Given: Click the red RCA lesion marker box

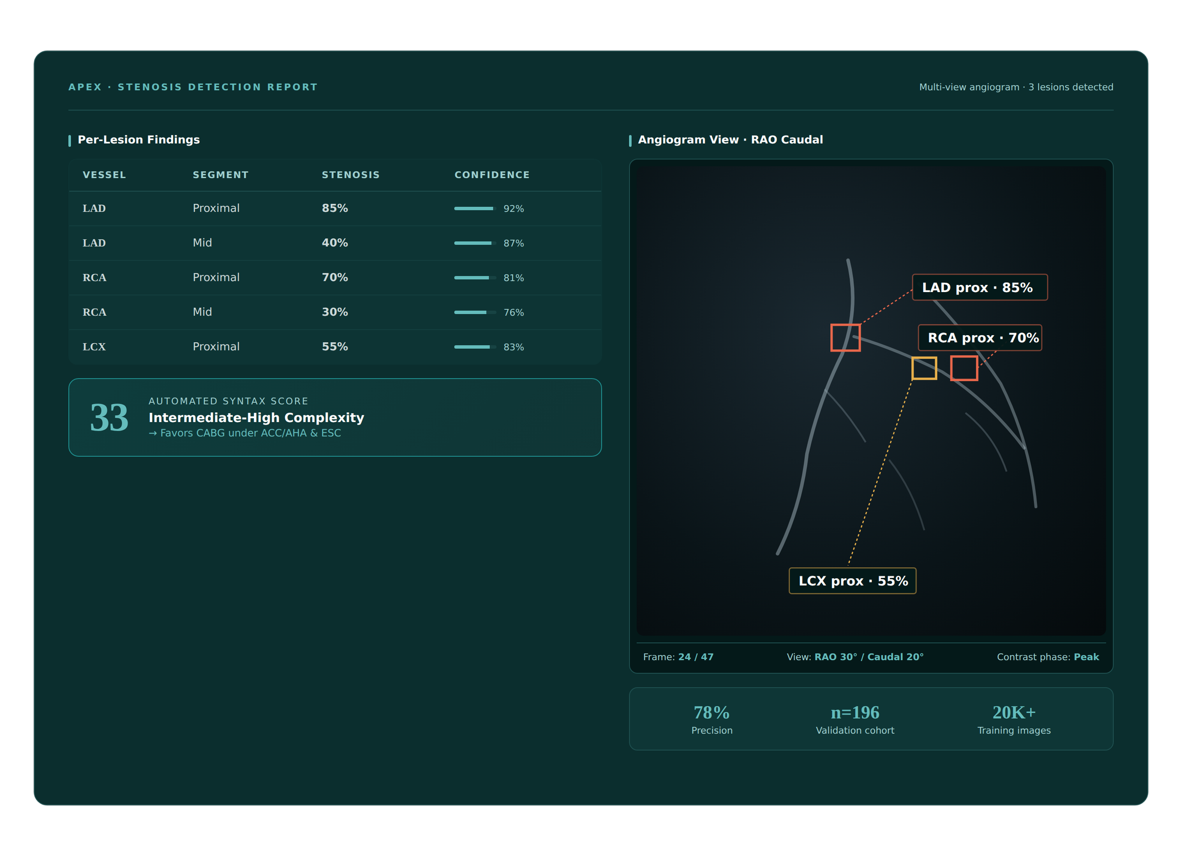Looking at the screenshot, I should coord(964,368).
